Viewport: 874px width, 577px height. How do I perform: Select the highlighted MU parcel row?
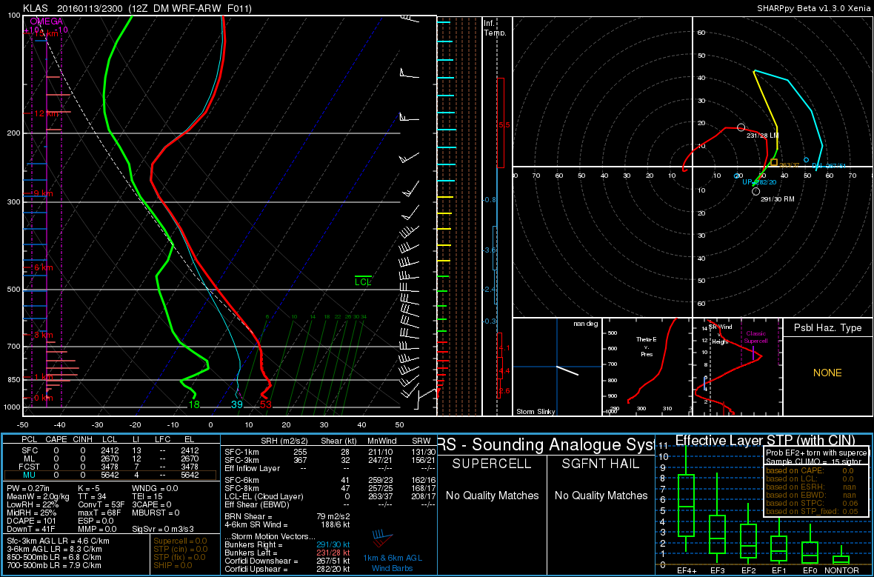(111, 475)
